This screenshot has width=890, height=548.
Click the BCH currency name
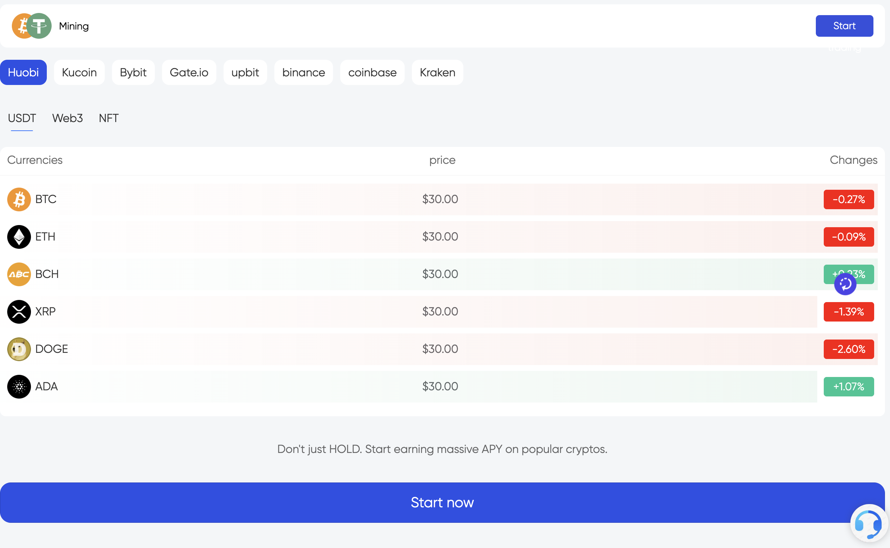[47, 274]
